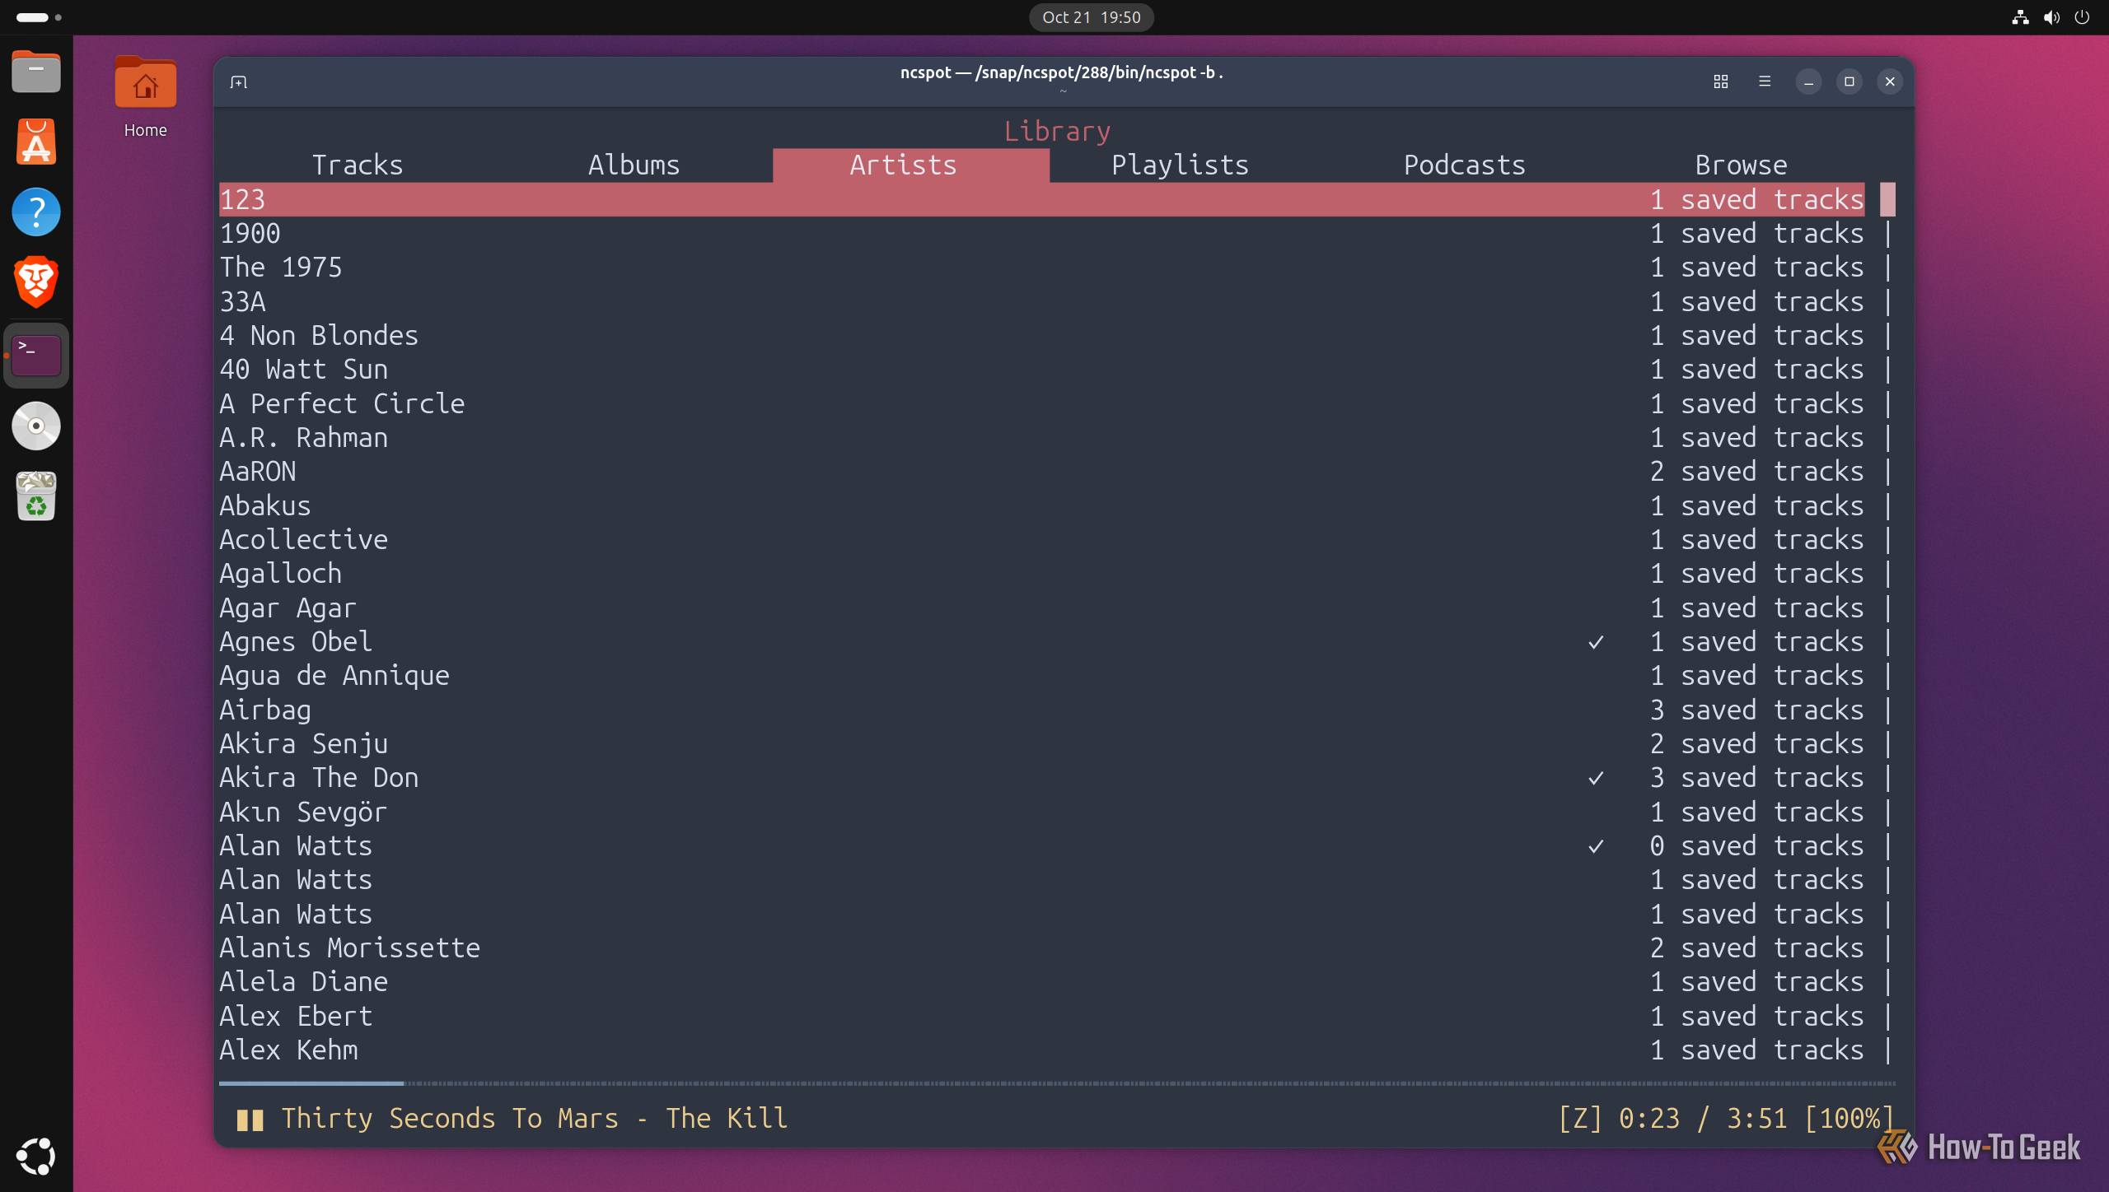This screenshot has height=1192, width=2109.
Task: Click the list scrollbar thumb
Action: (1887, 199)
